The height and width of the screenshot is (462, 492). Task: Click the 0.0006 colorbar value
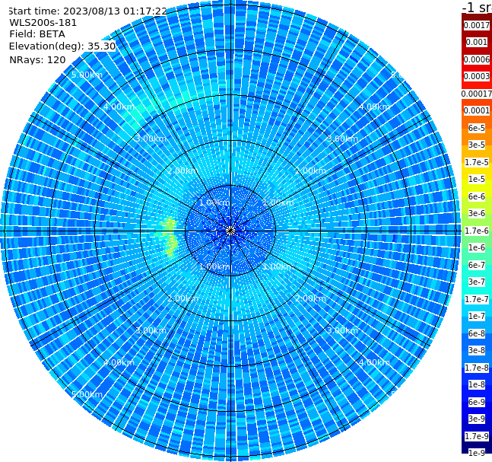477,59
